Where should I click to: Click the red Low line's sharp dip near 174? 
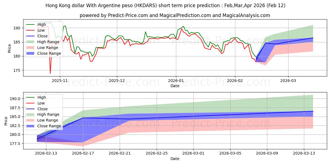[x=50, y=73]
